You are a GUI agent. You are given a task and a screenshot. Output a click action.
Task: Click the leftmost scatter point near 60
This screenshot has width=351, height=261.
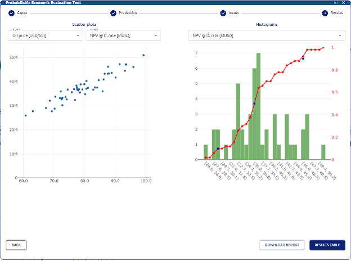point(25,115)
